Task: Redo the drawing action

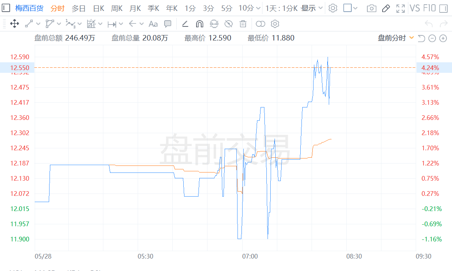Action: pos(444,24)
